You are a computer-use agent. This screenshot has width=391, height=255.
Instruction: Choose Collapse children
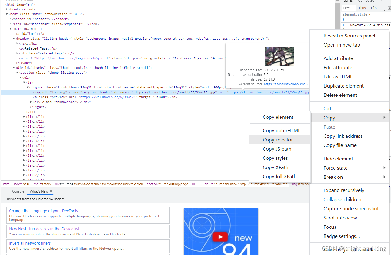point(349,199)
